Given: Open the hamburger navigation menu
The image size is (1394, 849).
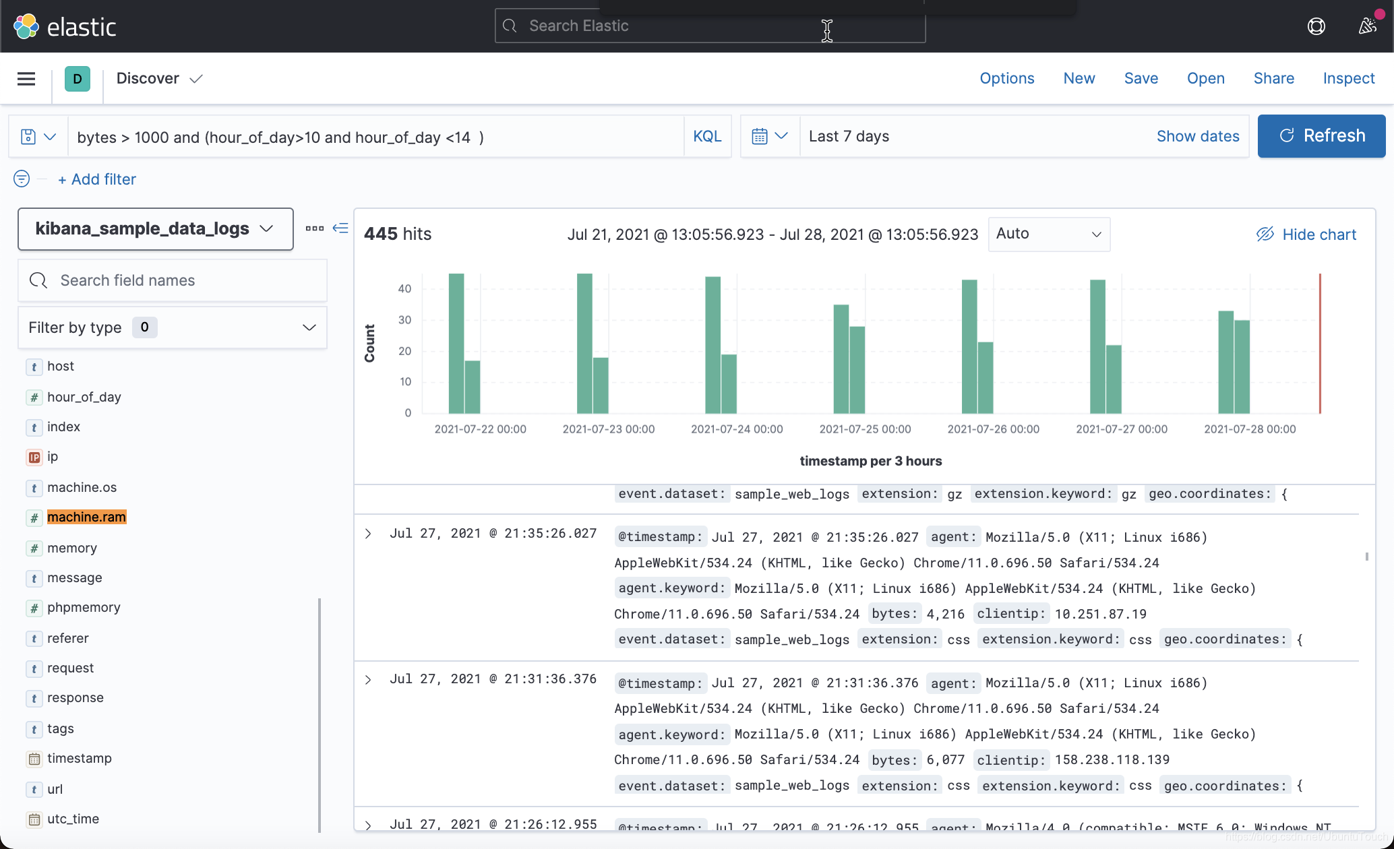Looking at the screenshot, I should (x=26, y=79).
